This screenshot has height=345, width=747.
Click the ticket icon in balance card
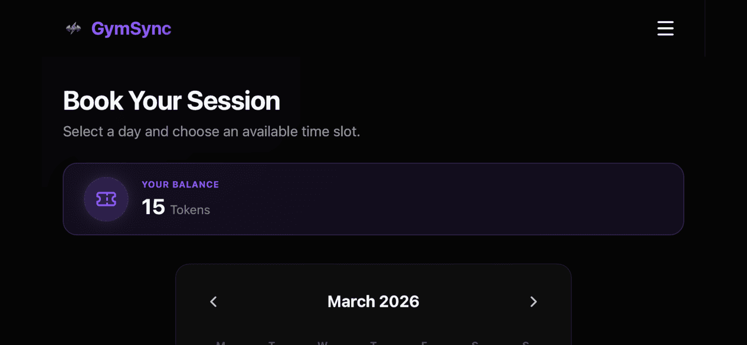[x=106, y=199]
